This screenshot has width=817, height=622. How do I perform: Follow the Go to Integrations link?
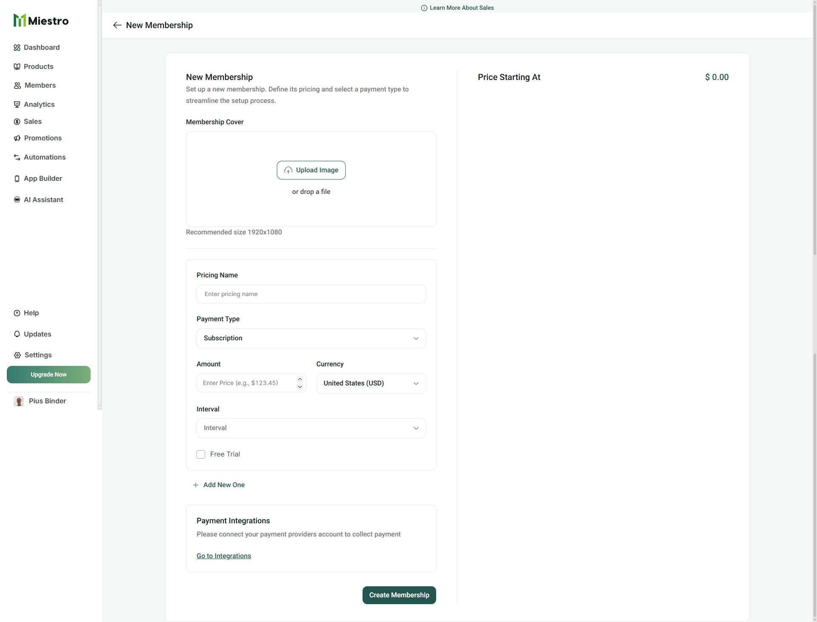pyautogui.click(x=223, y=556)
